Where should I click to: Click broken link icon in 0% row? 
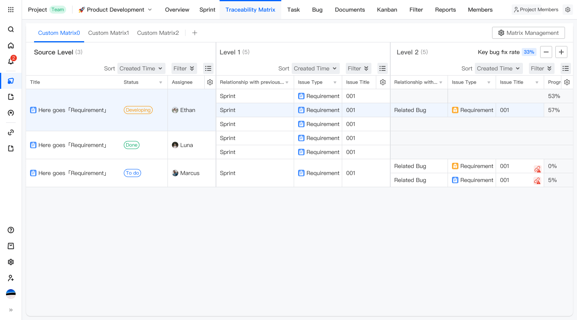(537, 169)
